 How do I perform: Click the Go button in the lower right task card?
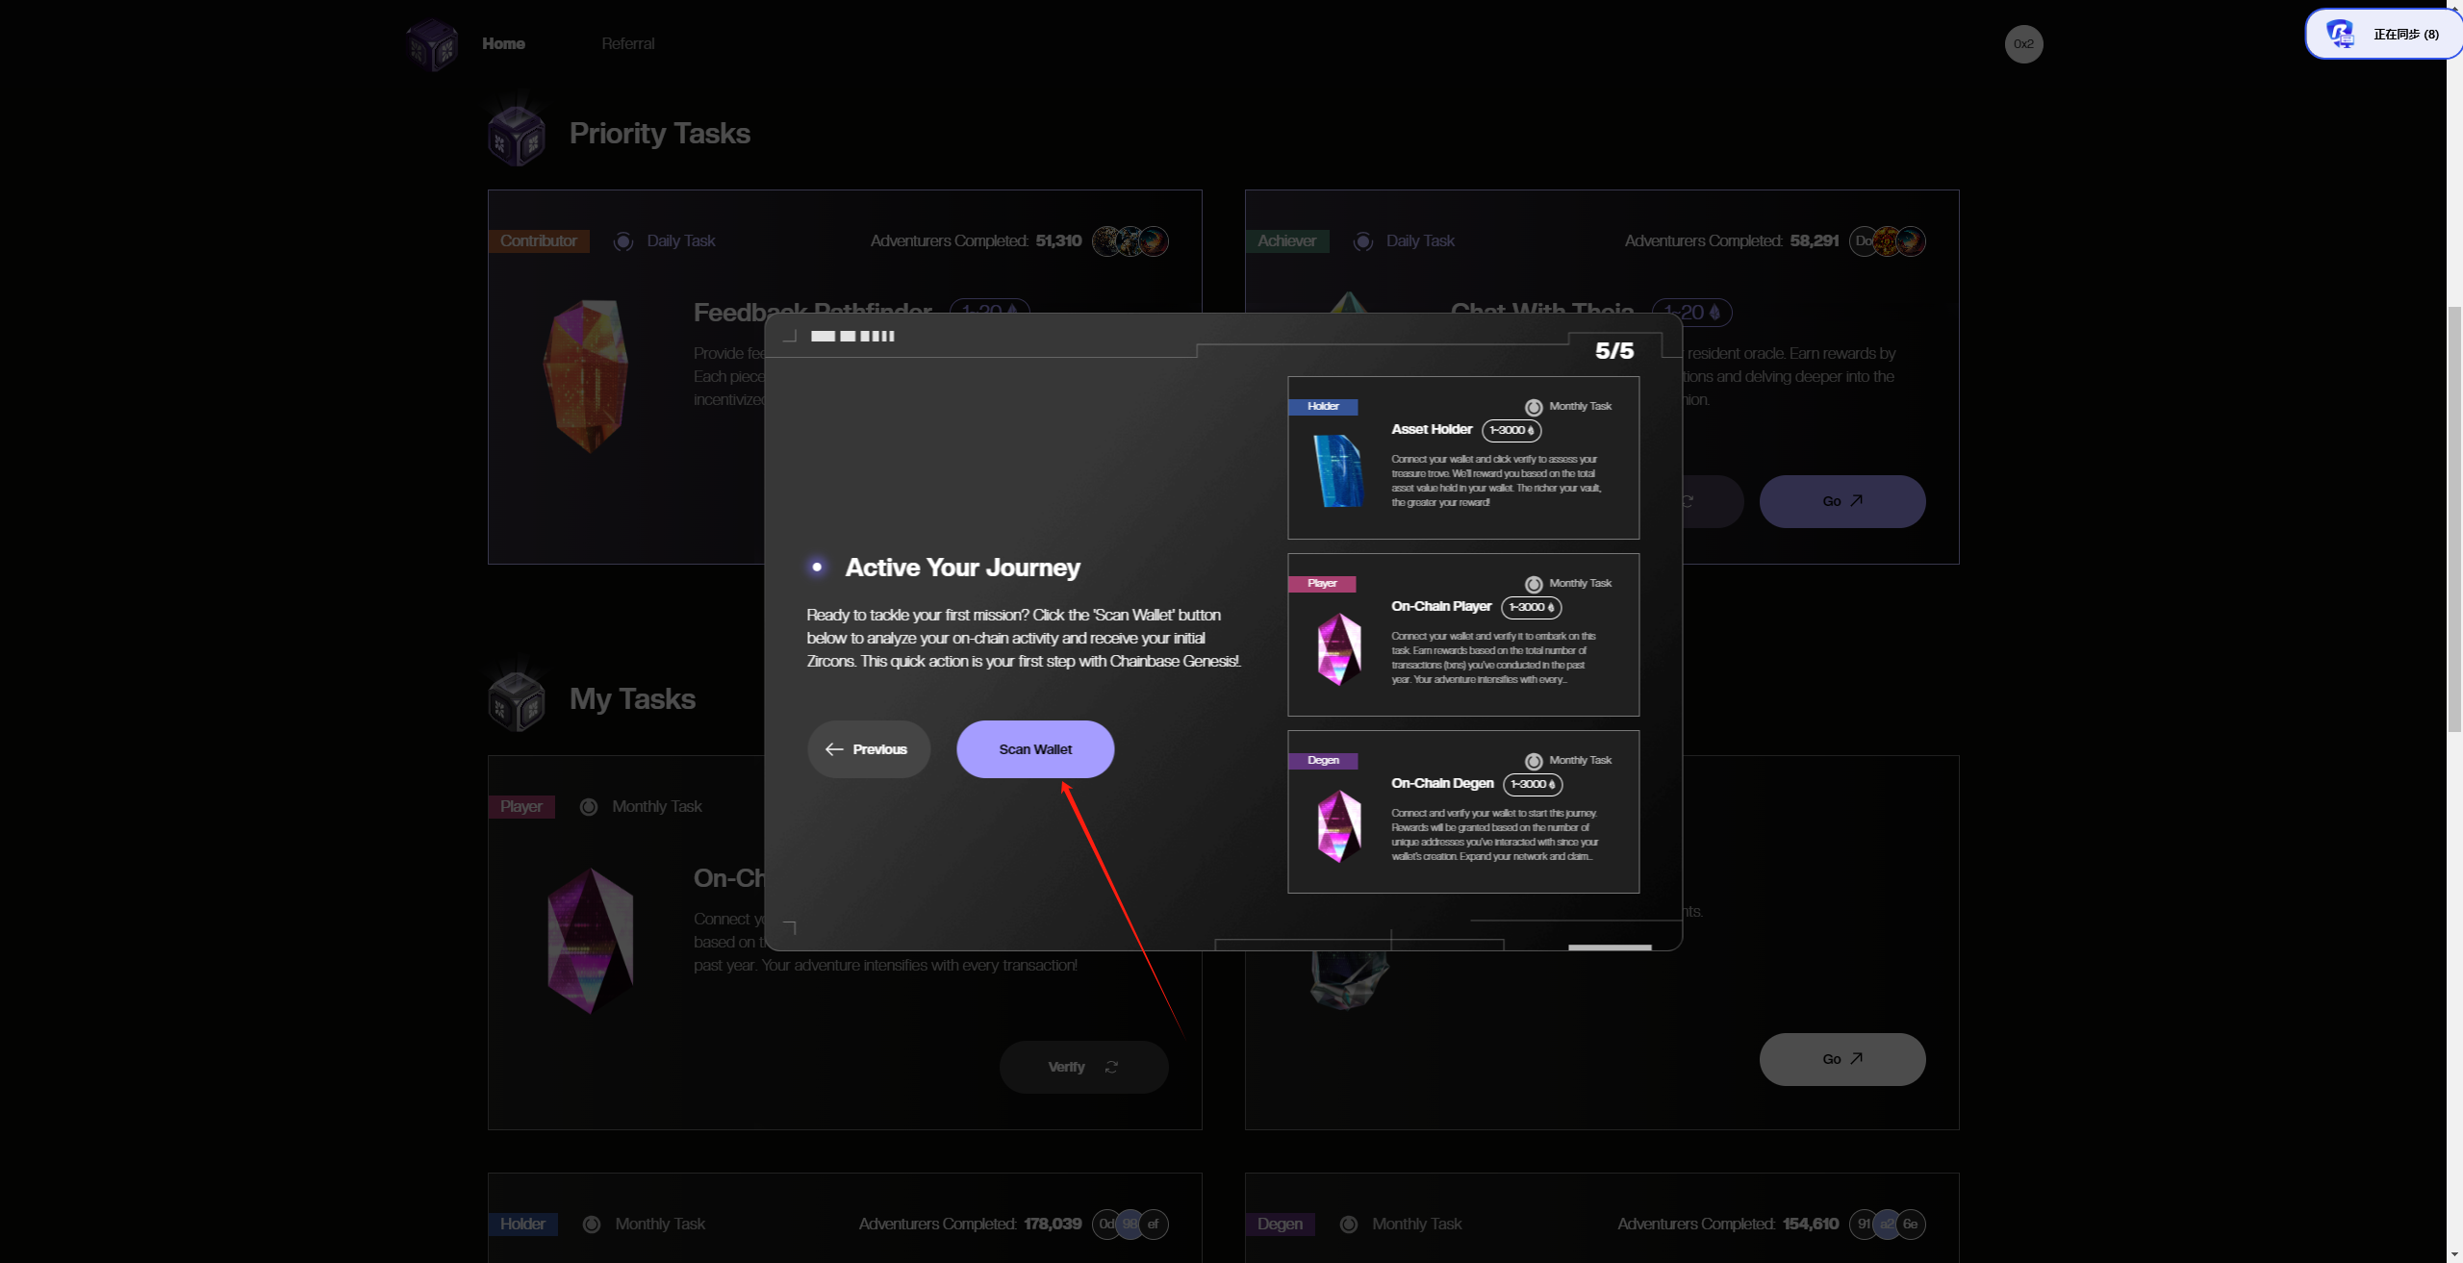coord(1842,1059)
